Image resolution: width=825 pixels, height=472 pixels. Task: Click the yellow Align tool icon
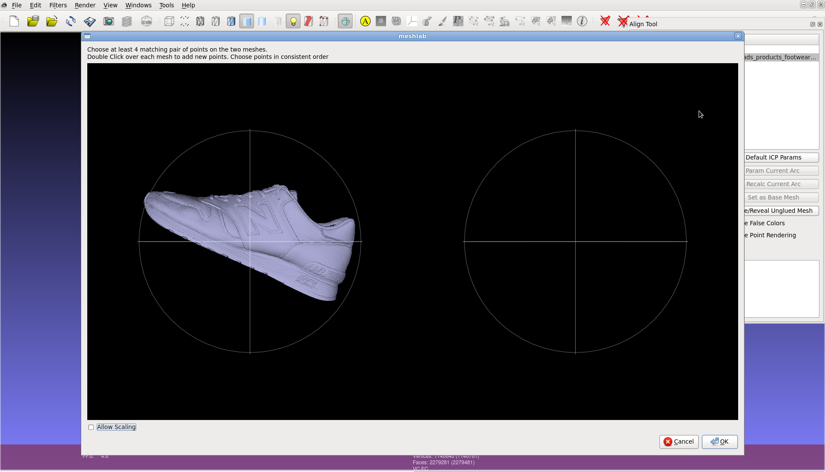pos(365,21)
